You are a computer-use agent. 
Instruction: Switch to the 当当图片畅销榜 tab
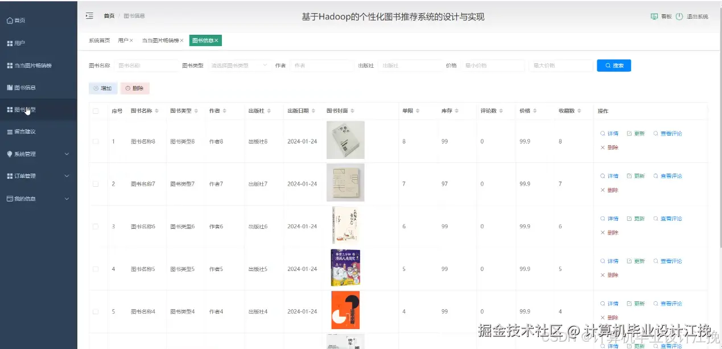[x=160, y=40]
